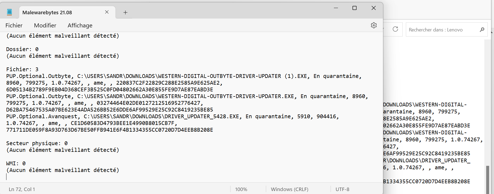This screenshot has width=494, height=194.
Task: Click the refresh icon in Explorer window
Action: 395,29
